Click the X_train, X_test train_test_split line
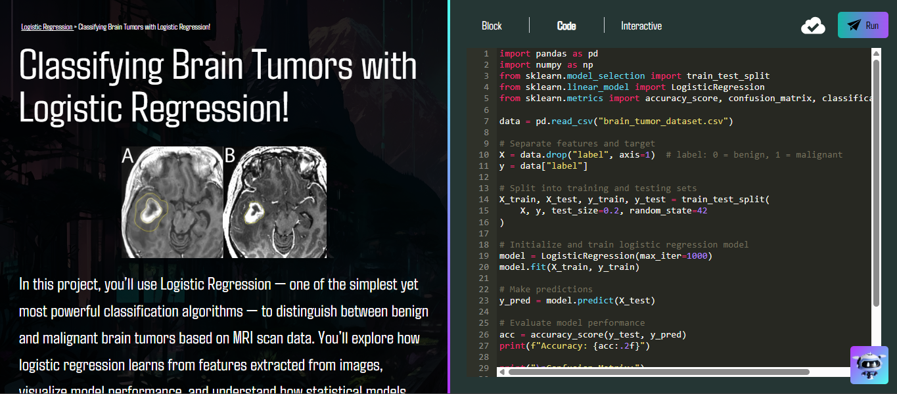The height and width of the screenshot is (394, 897). pyautogui.click(x=634, y=199)
